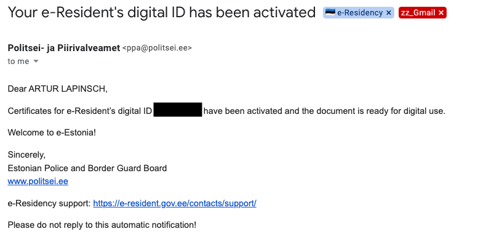478x234 pixels.
Task: Click 'Estonian Police and Border Guard Board' signature
Action: [x=87, y=168]
